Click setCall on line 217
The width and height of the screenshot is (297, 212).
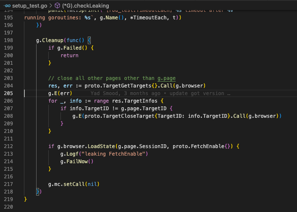(74, 184)
